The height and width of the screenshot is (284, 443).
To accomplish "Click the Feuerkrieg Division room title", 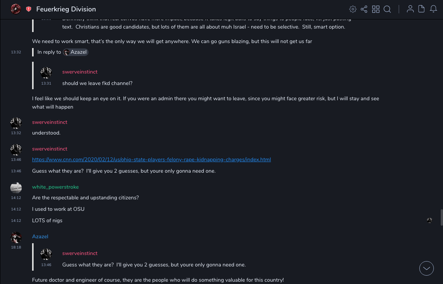I will point(66,9).
